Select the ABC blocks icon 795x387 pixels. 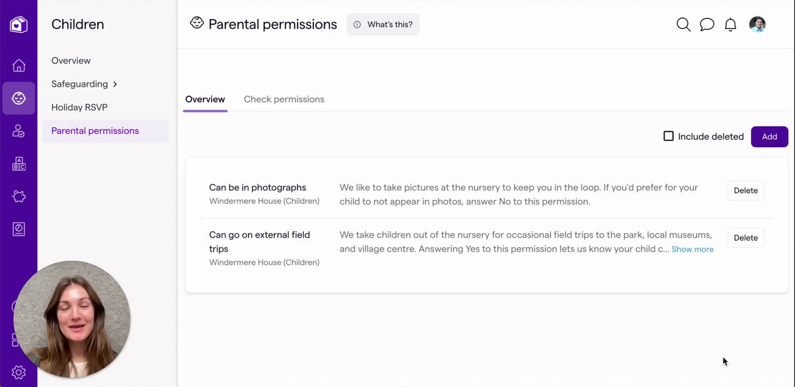coord(19,164)
